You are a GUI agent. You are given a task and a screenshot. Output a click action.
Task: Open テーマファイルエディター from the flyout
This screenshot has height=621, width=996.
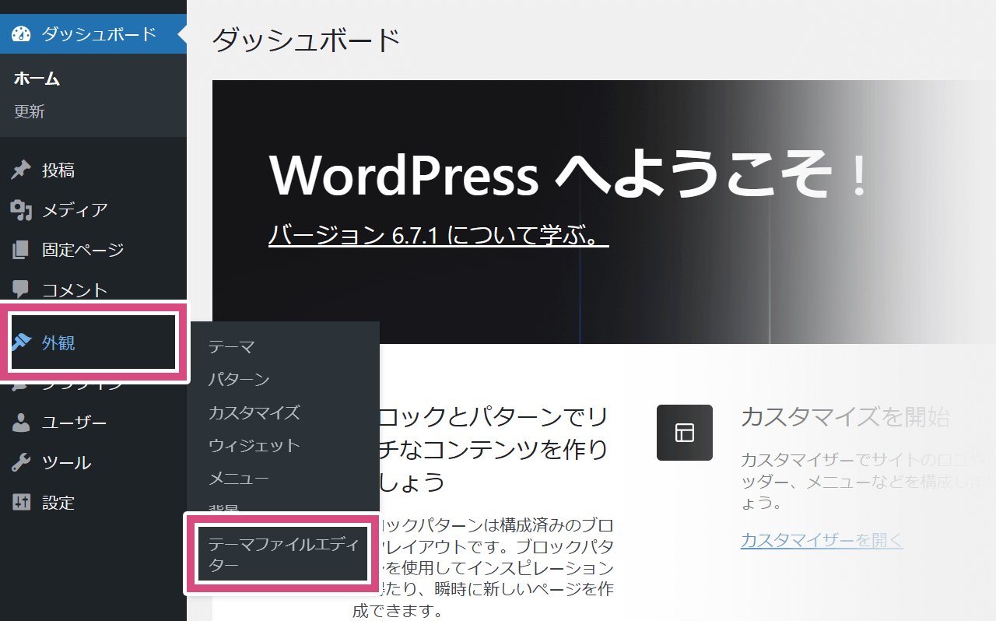coord(282,554)
